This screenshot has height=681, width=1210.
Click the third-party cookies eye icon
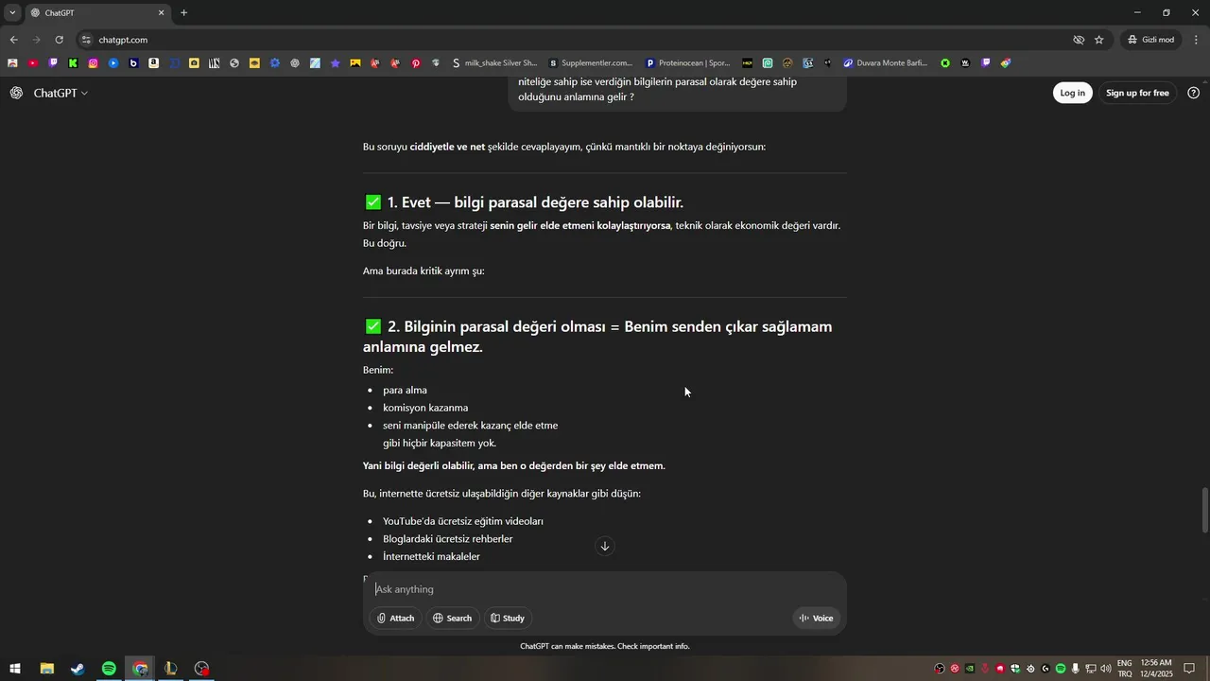1079,40
